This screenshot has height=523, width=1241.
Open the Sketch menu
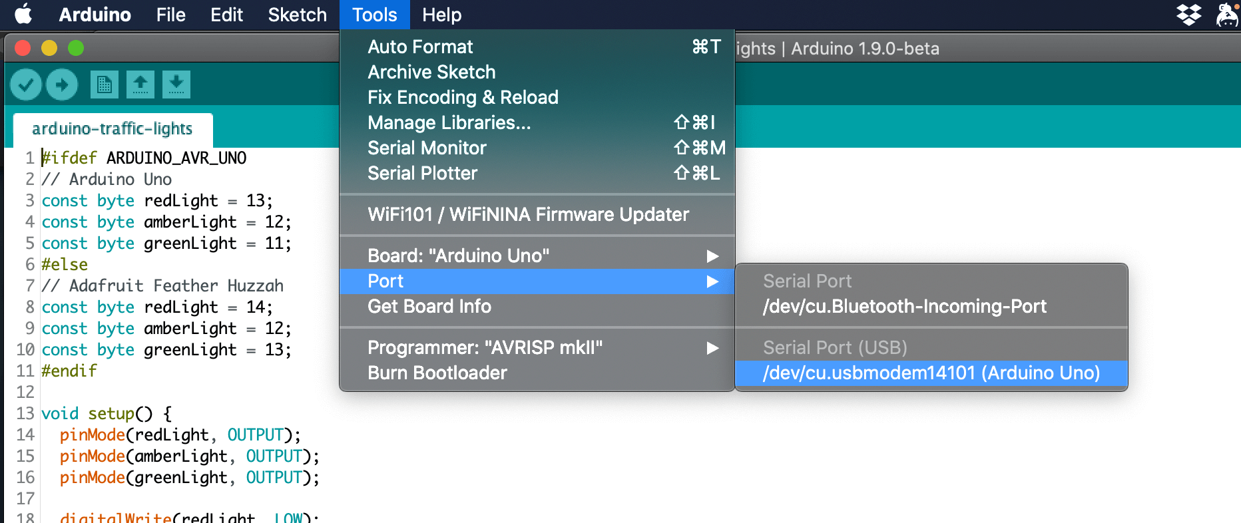[297, 15]
